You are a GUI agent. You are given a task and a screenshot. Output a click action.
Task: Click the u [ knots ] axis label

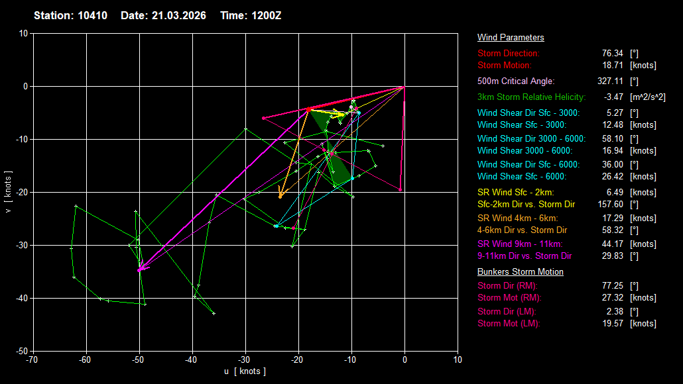tap(245, 371)
